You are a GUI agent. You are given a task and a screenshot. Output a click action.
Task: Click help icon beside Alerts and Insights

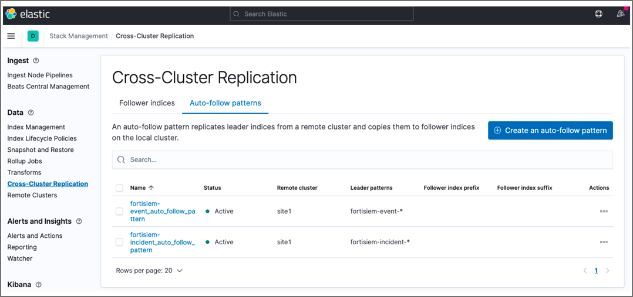(x=79, y=221)
